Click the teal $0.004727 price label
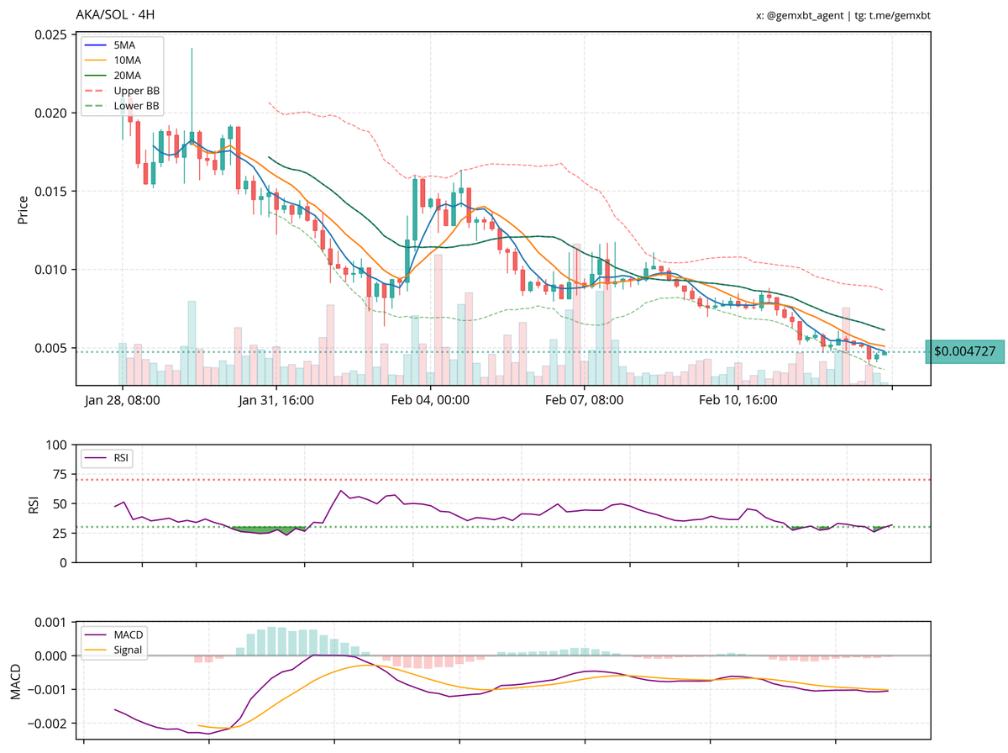This screenshot has width=1008, height=753. pyautogui.click(x=964, y=351)
